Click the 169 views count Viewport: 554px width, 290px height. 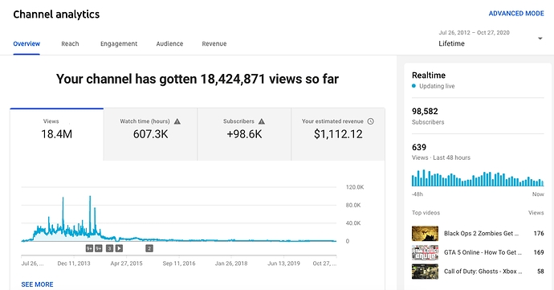point(539,252)
